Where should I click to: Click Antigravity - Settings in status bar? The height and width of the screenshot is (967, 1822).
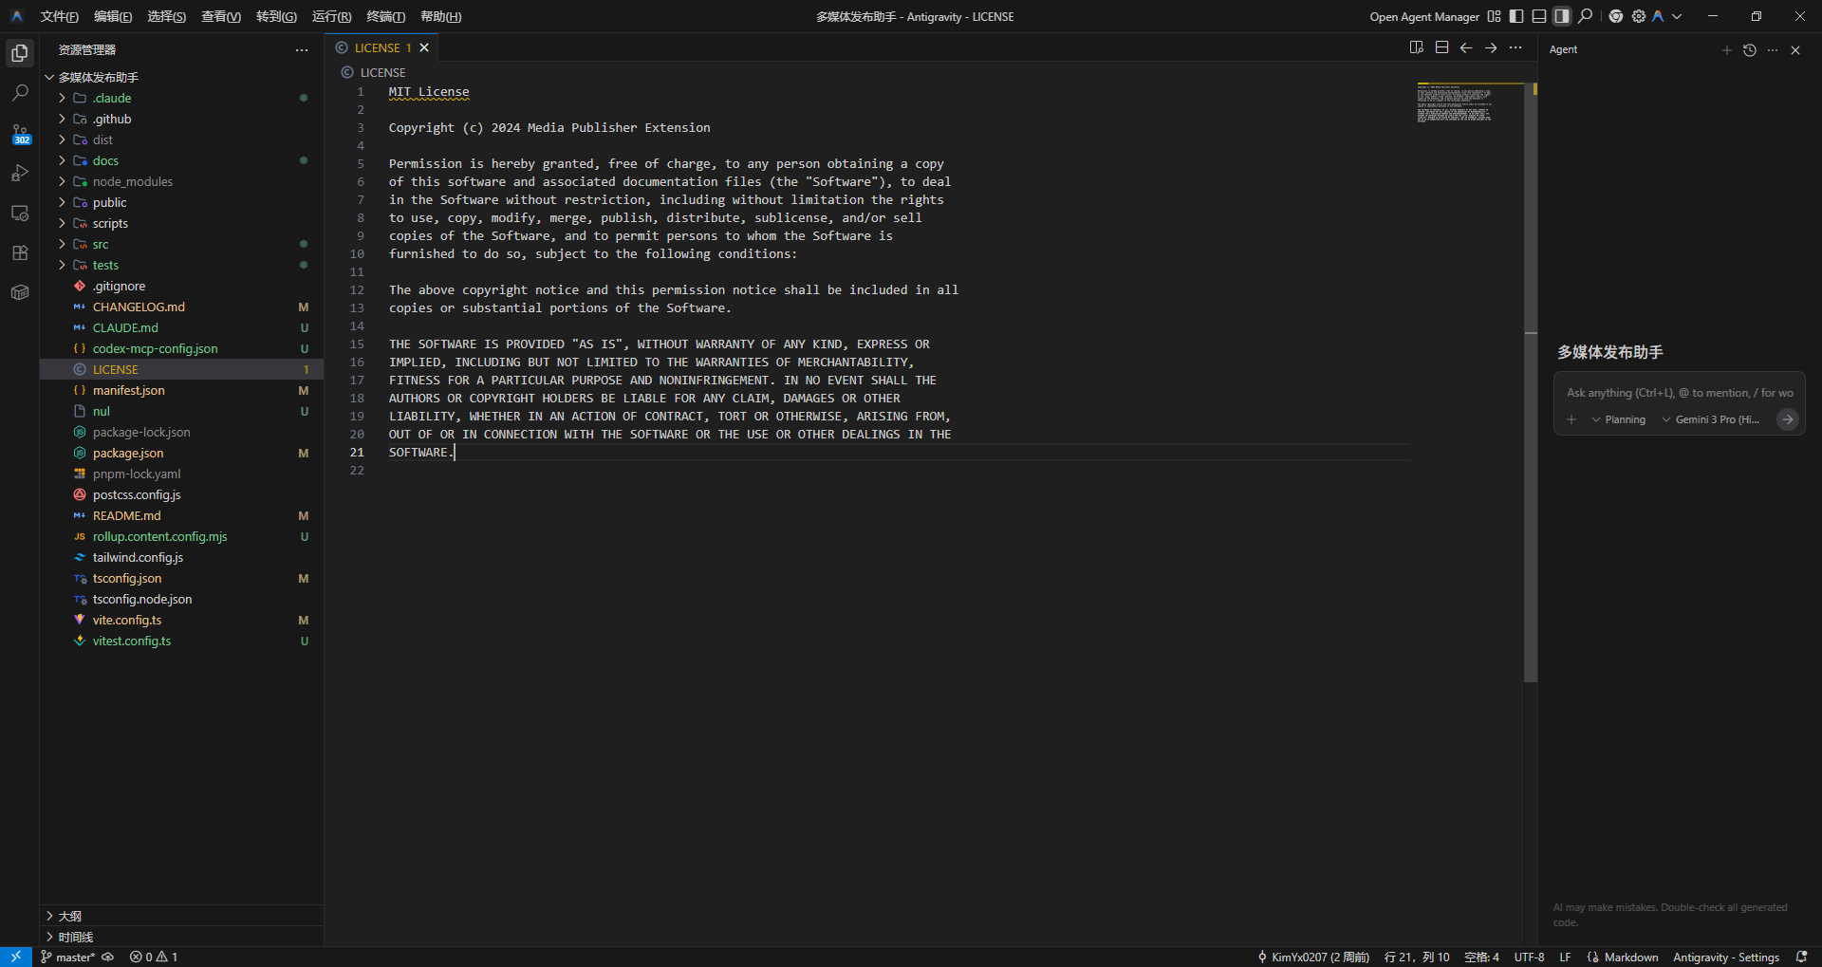[x=1725, y=958]
